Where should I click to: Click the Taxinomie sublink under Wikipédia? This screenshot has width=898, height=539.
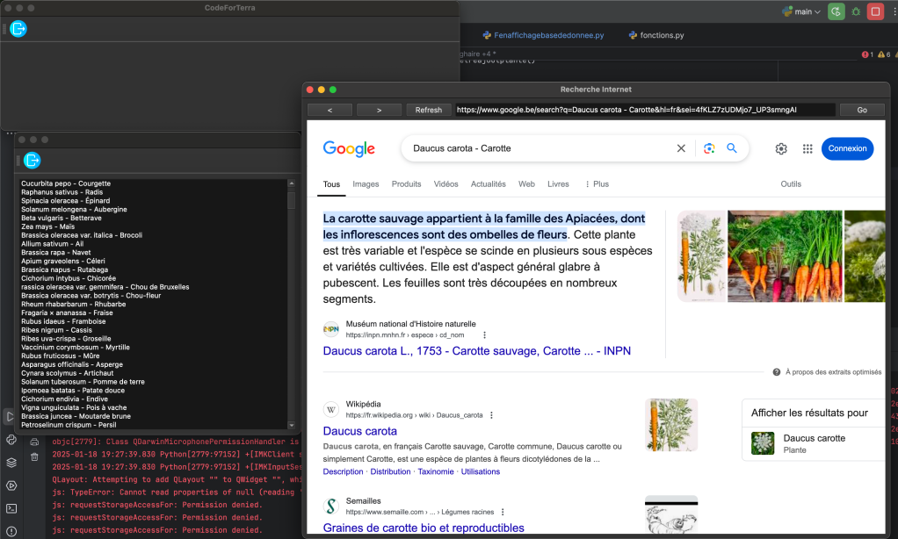[x=436, y=471]
